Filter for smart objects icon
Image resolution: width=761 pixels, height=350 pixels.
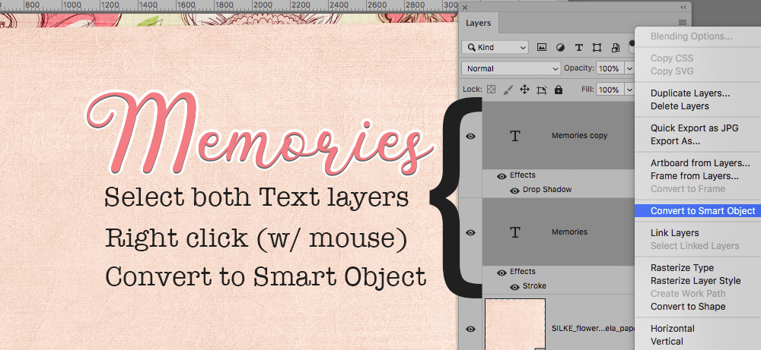[616, 47]
